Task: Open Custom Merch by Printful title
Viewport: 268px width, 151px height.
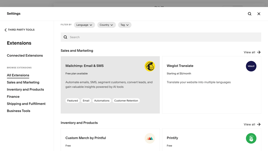Action: pyautogui.click(x=86, y=138)
